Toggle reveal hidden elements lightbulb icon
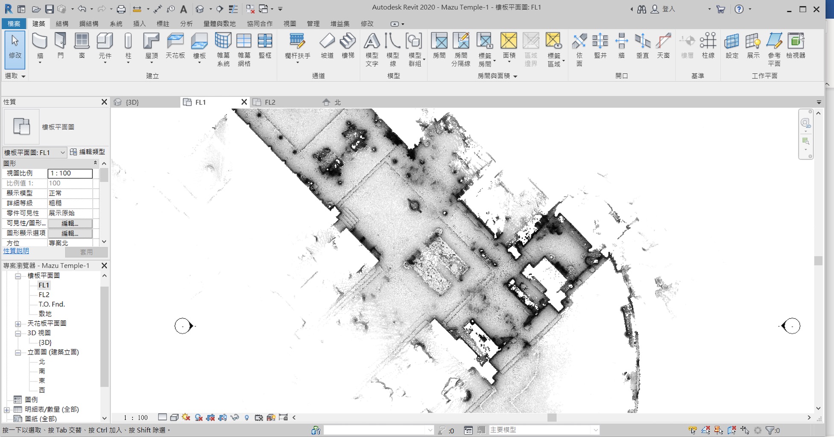834x437 pixels. point(246,417)
